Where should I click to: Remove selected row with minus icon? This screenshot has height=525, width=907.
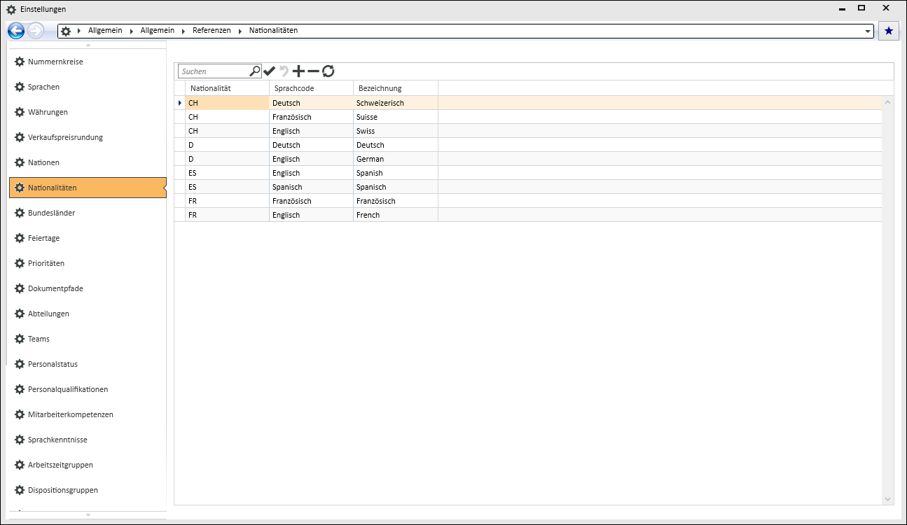click(x=313, y=71)
